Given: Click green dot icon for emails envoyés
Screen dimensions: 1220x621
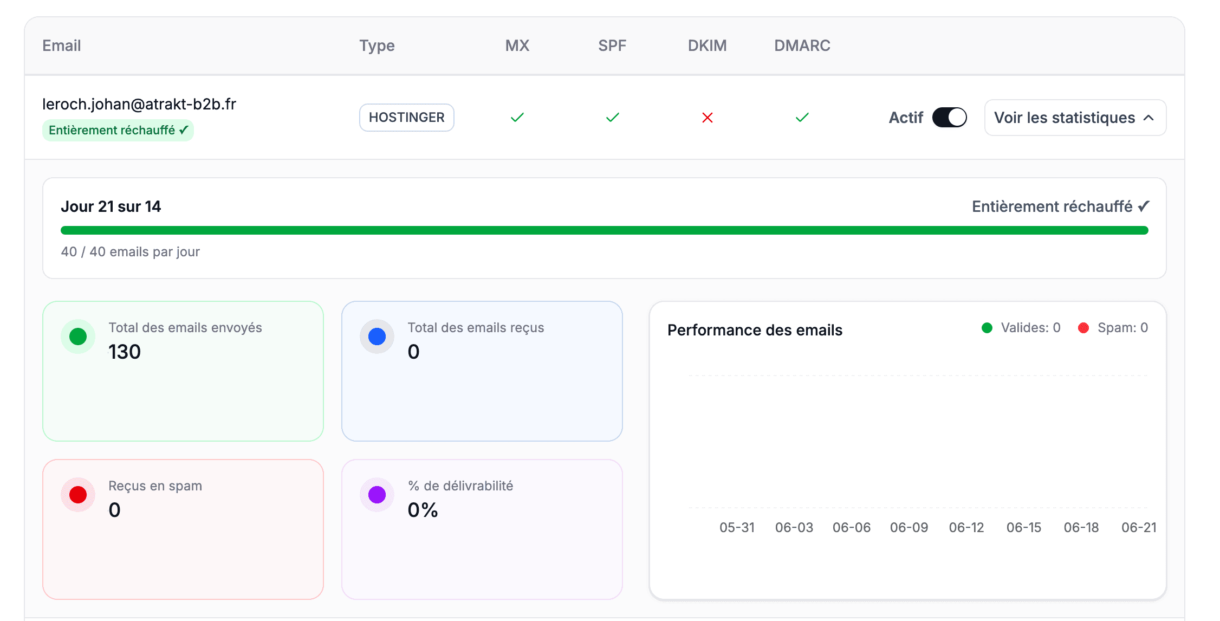Looking at the screenshot, I should tap(78, 337).
